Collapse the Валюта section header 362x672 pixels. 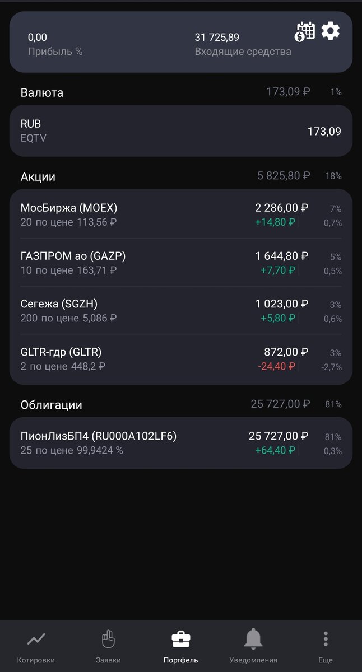181,92
